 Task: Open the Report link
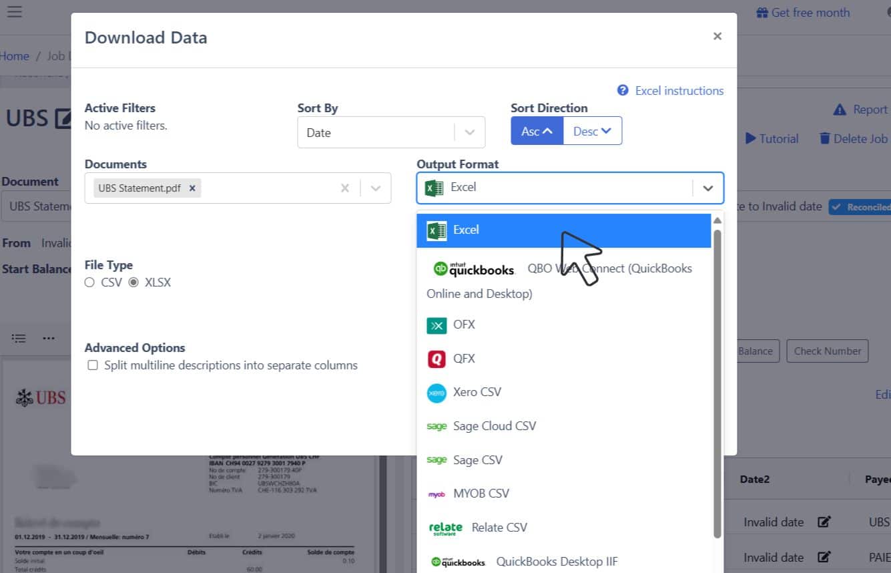tap(861, 110)
